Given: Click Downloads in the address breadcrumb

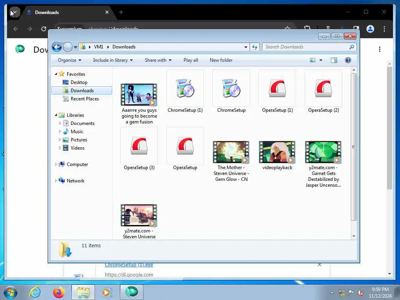Looking at the screenshot, I should (124, 47).
